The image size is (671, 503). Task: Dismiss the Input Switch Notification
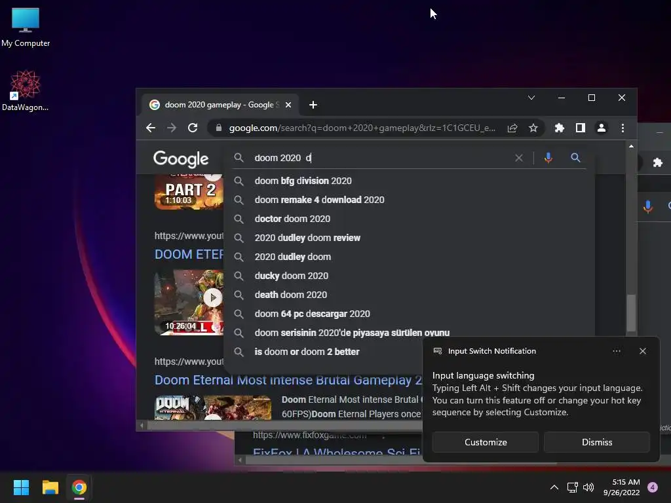pos(596,442)
